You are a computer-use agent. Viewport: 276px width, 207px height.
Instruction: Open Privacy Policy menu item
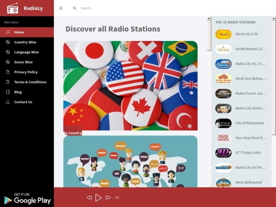[27, 72]
